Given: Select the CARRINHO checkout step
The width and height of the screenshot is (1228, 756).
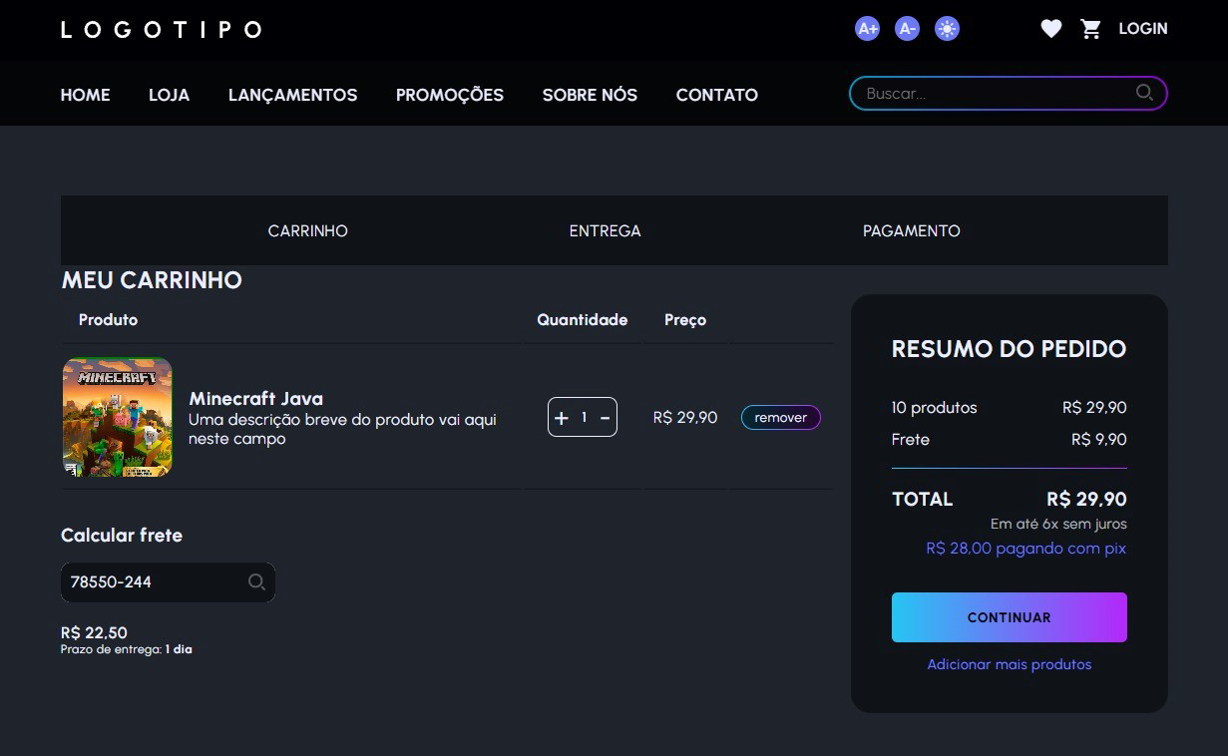Looking at the screenshot, I should 308,230.
